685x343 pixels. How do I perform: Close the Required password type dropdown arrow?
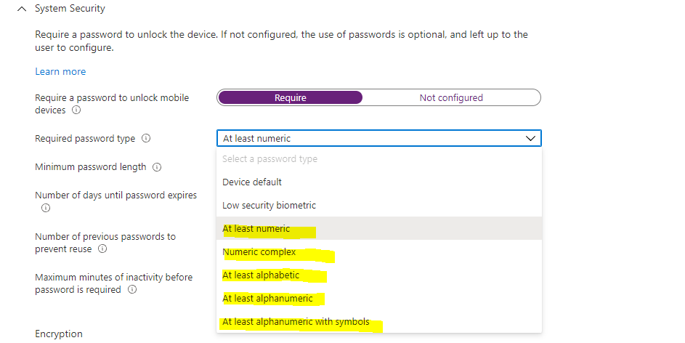tap(530, 139)
